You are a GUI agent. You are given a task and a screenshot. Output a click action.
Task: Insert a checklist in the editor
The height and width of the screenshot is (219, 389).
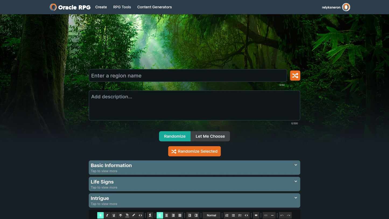click(x=240, y=215)
